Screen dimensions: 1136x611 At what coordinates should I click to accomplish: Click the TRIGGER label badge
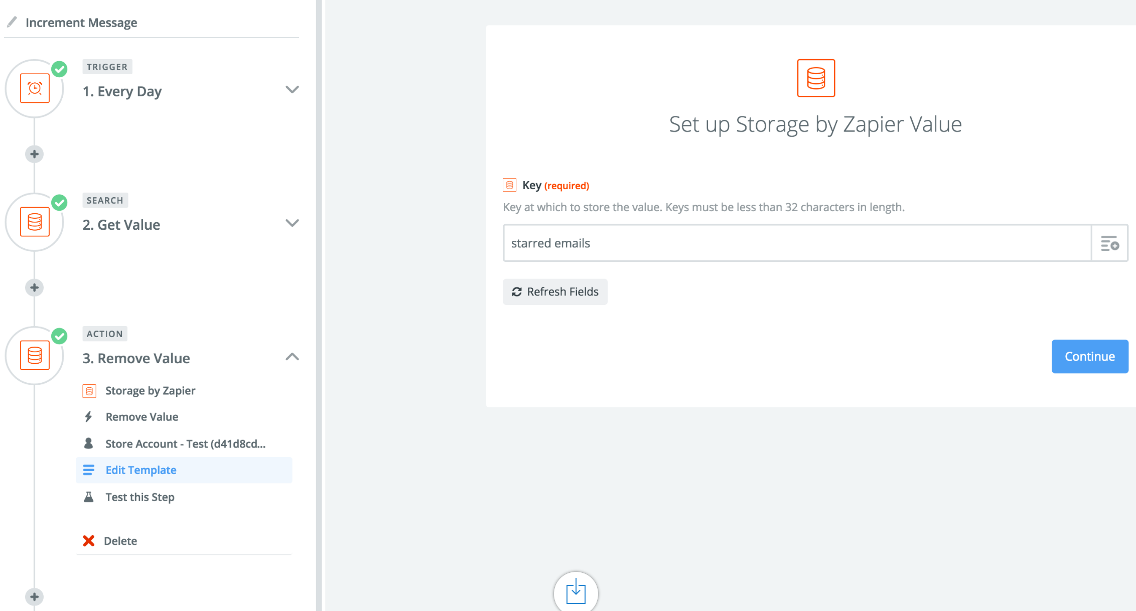pyautogui.click(x=107, y=67)
